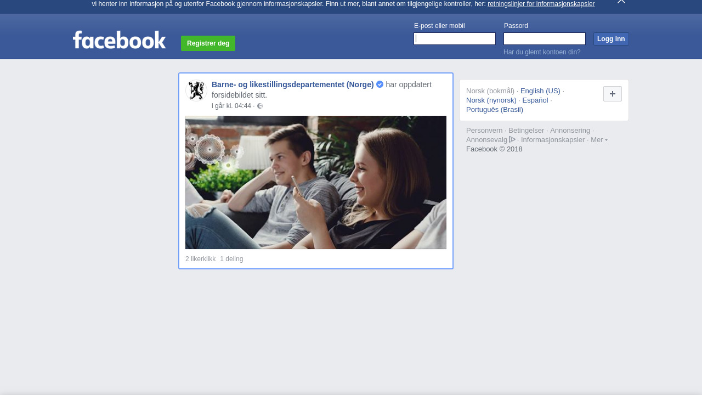Focus the Passord input field
The image size is (702, 395).
click(544, 39)
